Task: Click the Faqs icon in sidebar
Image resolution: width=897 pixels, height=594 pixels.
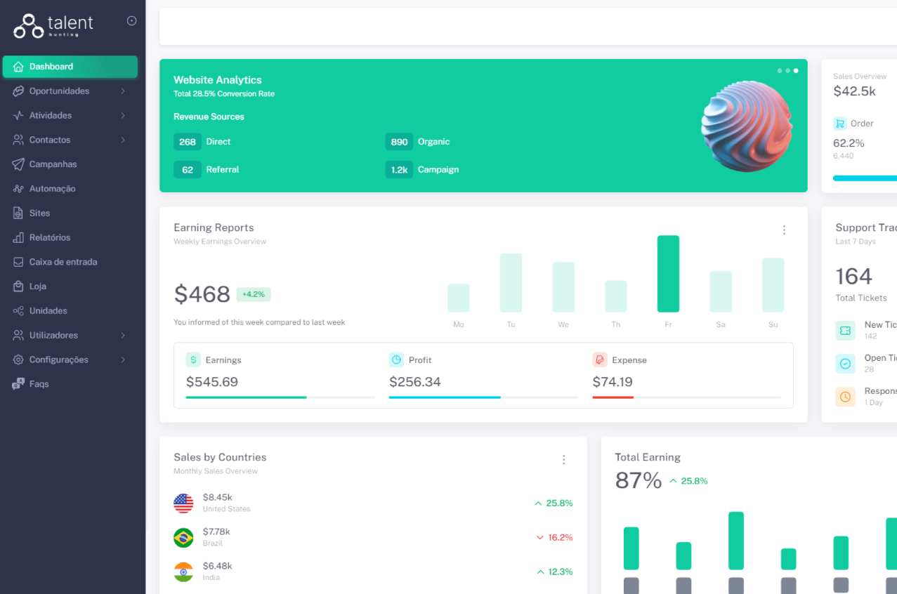Action: click(x=18, y=384)
